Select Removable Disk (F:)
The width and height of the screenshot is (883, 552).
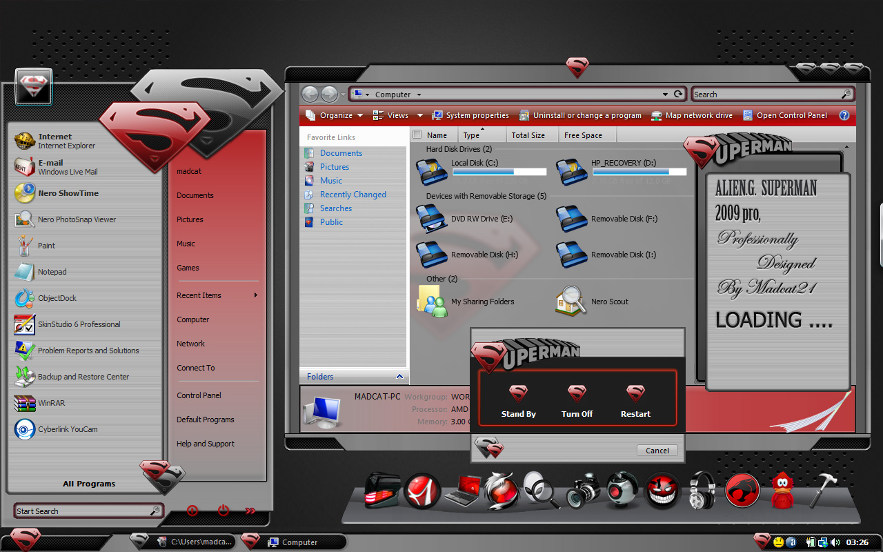pos(607,219)
